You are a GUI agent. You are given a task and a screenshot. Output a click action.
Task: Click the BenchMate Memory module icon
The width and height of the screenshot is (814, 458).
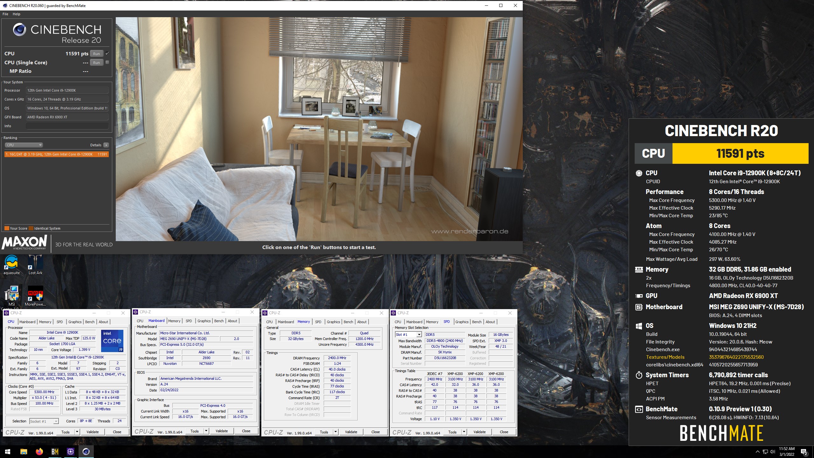point(638,270)
